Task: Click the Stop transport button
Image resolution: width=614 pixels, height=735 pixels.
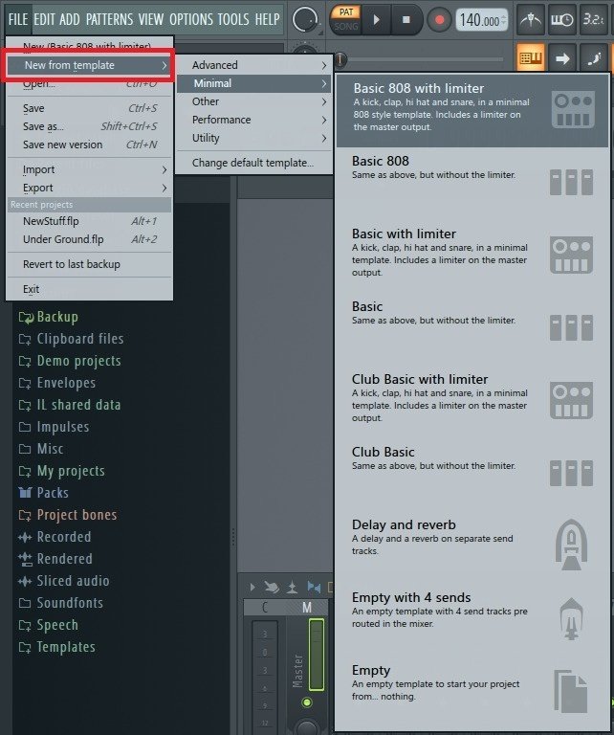Action: pos(406,20)
